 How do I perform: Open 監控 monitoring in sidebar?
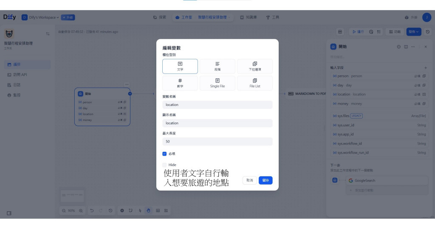[28, 95]
